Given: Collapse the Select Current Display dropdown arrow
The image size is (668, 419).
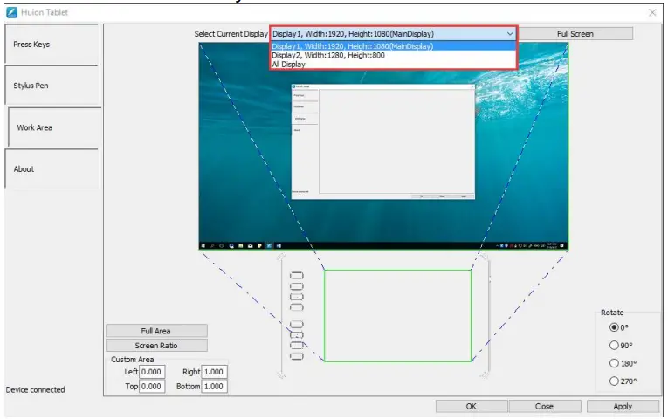Looking at the screenshot, I should [x=510, y=34].
